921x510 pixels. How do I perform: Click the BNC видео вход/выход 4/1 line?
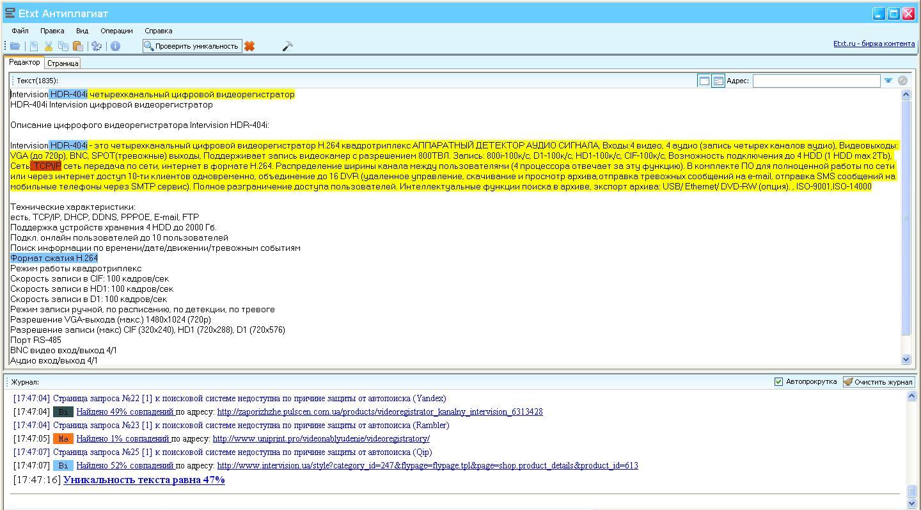tap(63, 351)
